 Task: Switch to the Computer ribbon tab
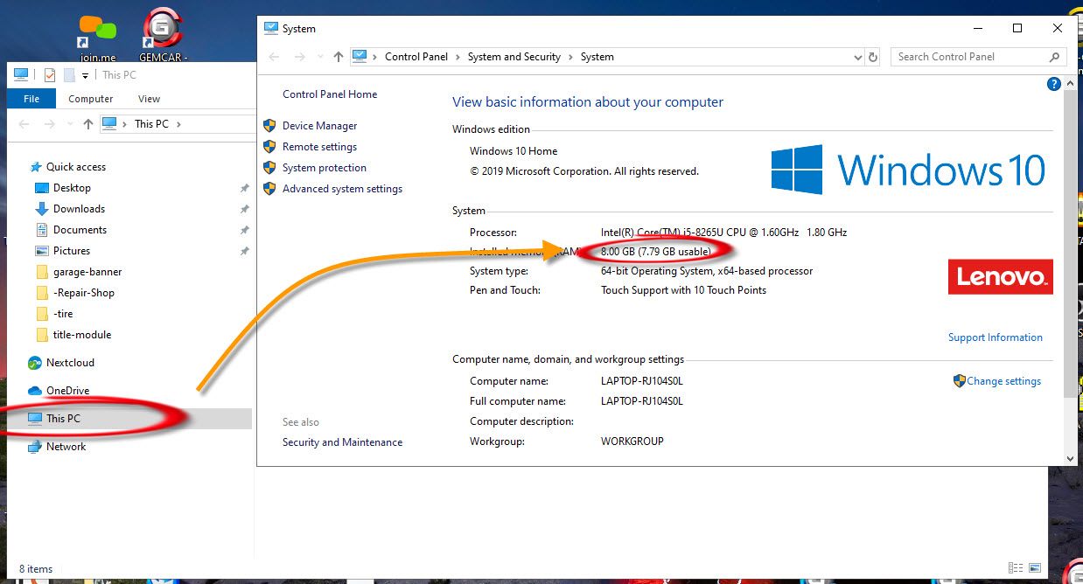tap(91, 99)
